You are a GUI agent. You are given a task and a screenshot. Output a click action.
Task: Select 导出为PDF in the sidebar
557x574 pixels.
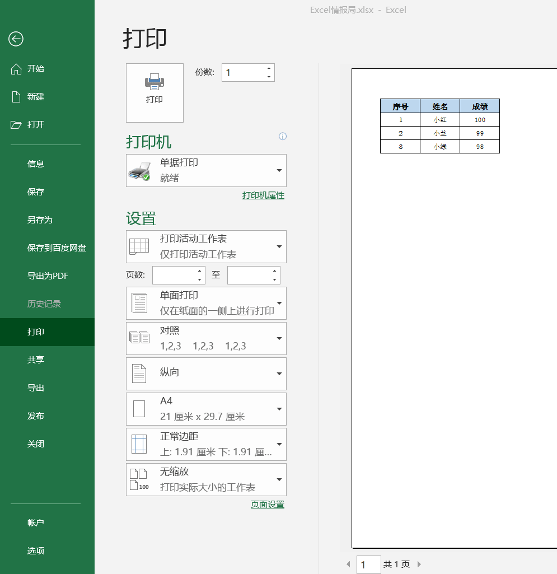[x=48, y=276]
